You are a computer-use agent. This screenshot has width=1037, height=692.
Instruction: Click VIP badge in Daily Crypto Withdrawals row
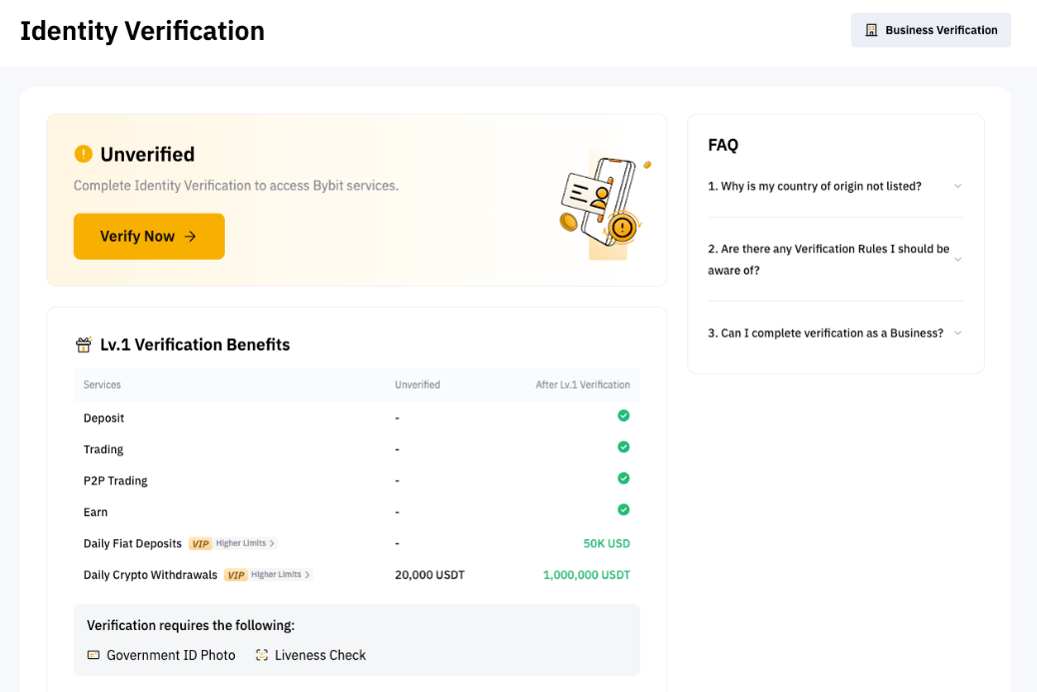click(236, 575)
